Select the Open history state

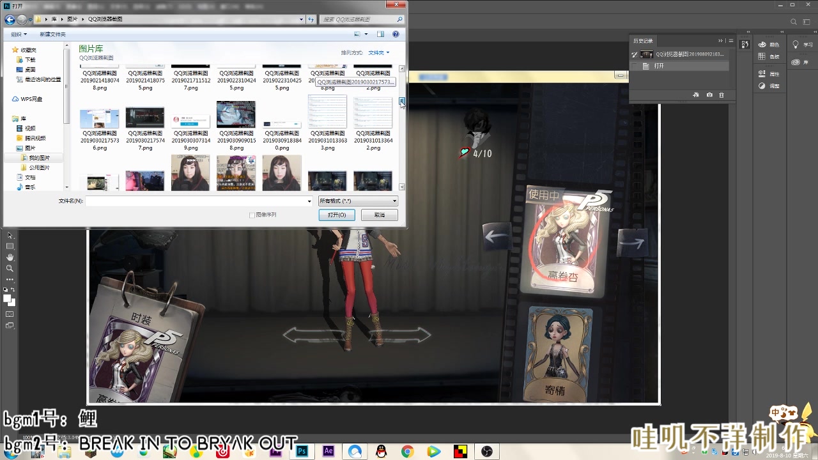coord(679,66)
